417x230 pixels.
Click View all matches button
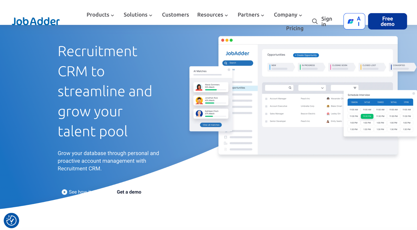click(x=211, y=125)
